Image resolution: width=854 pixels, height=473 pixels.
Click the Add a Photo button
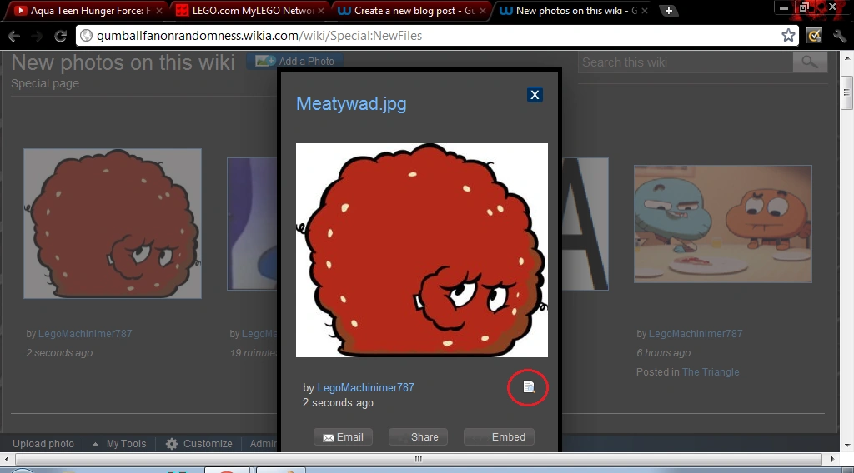(x=294, y=61)
